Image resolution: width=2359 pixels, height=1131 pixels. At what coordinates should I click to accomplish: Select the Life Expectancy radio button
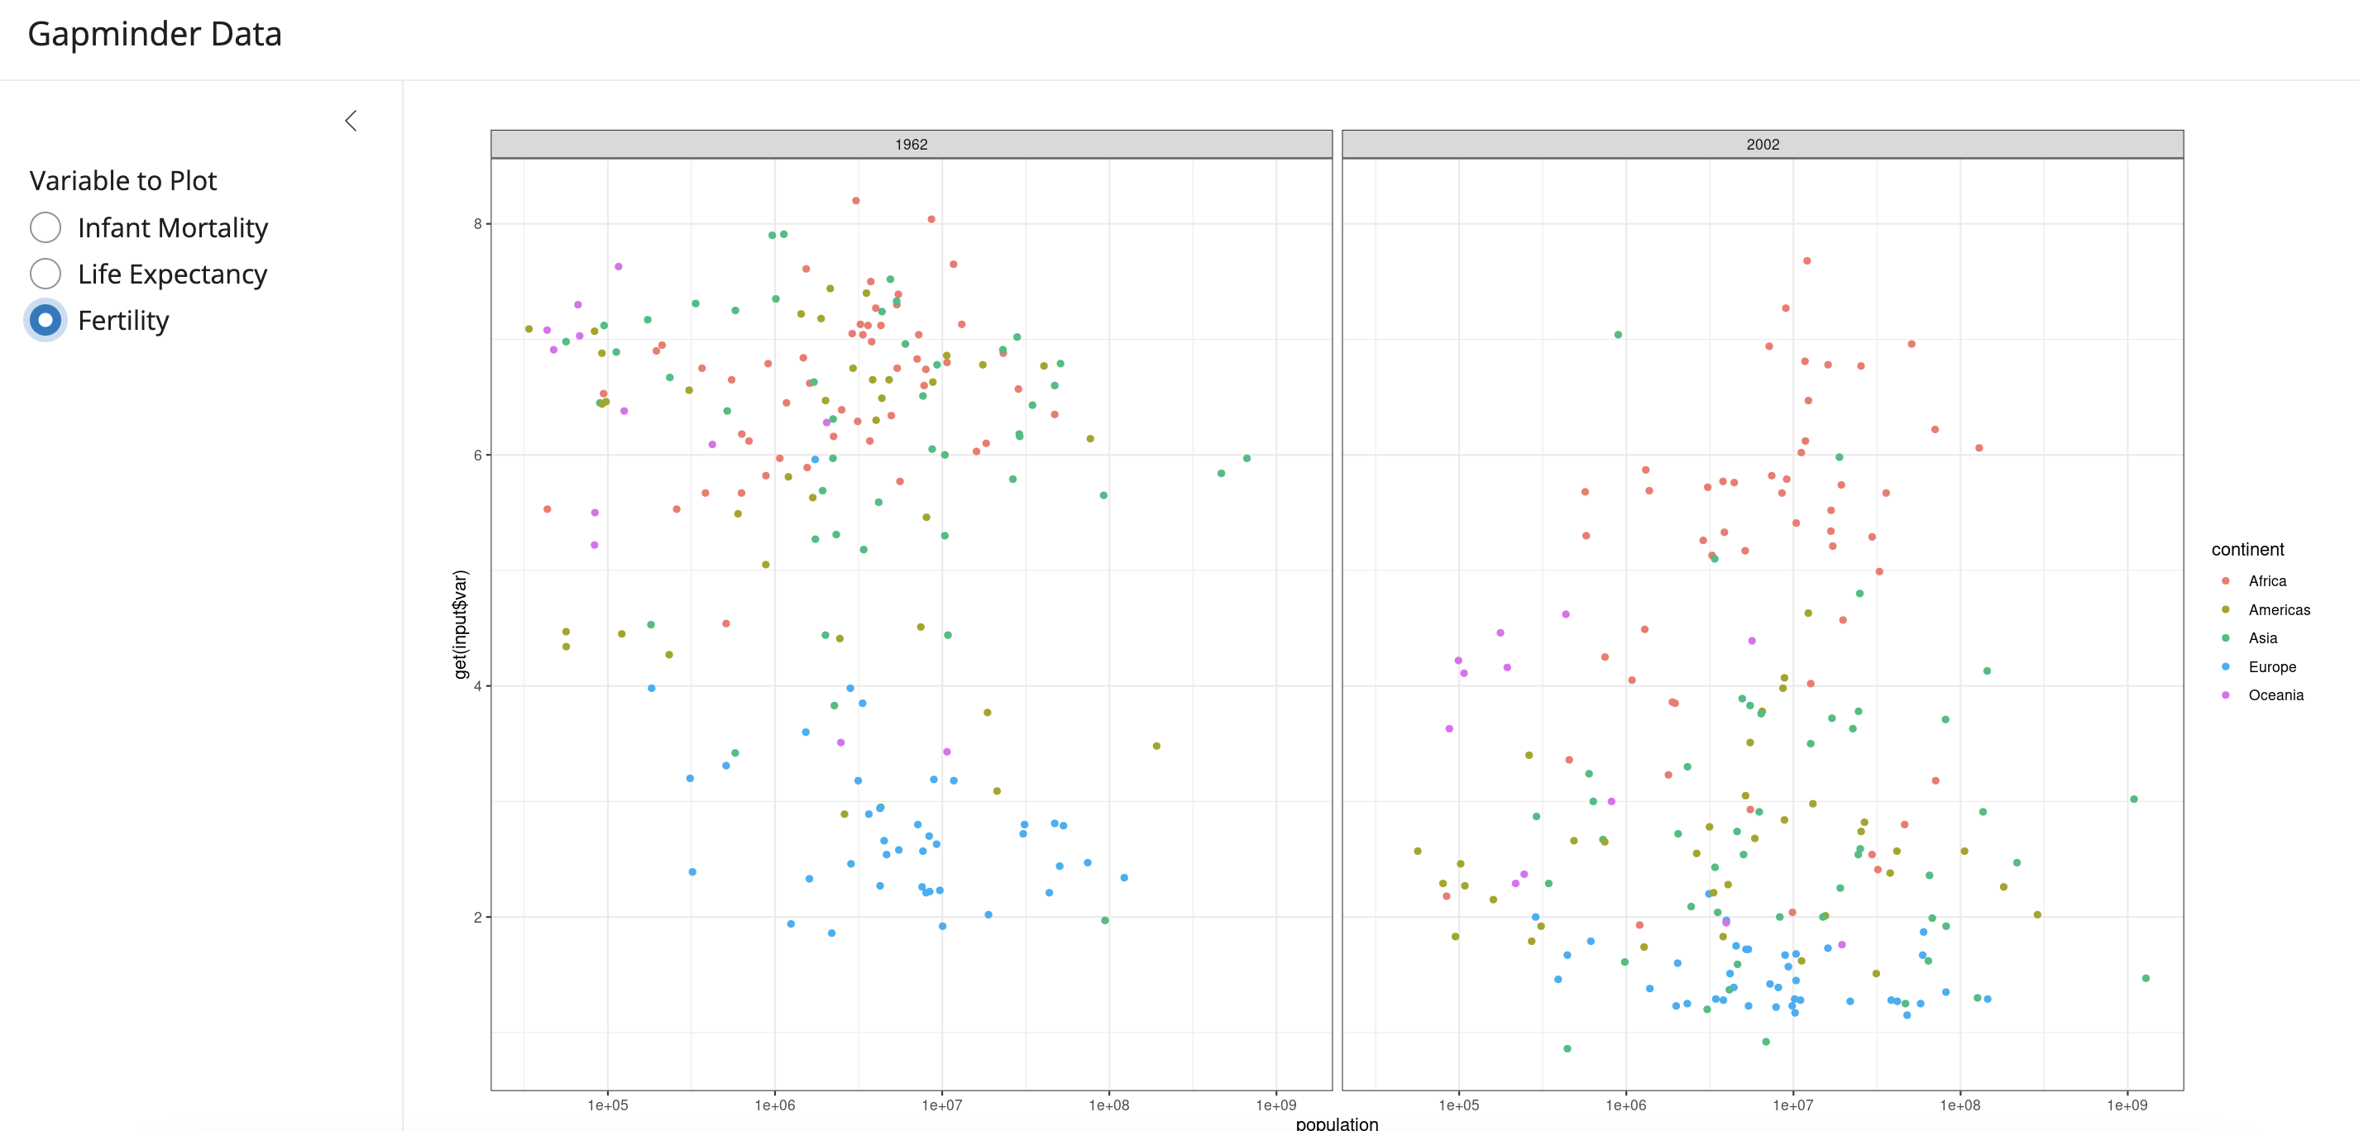45,274
